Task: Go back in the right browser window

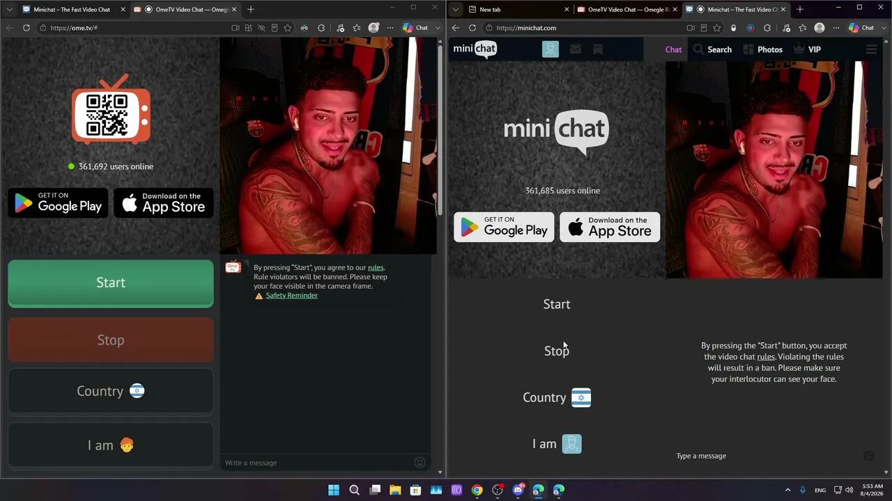Action: click(456, 28)
